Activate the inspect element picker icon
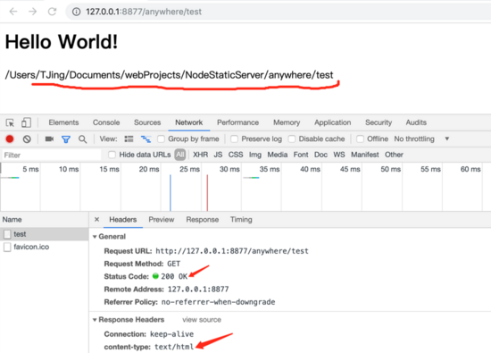This screenshot has width=491, height=353. pyautogui.click(x=10, y=122)
